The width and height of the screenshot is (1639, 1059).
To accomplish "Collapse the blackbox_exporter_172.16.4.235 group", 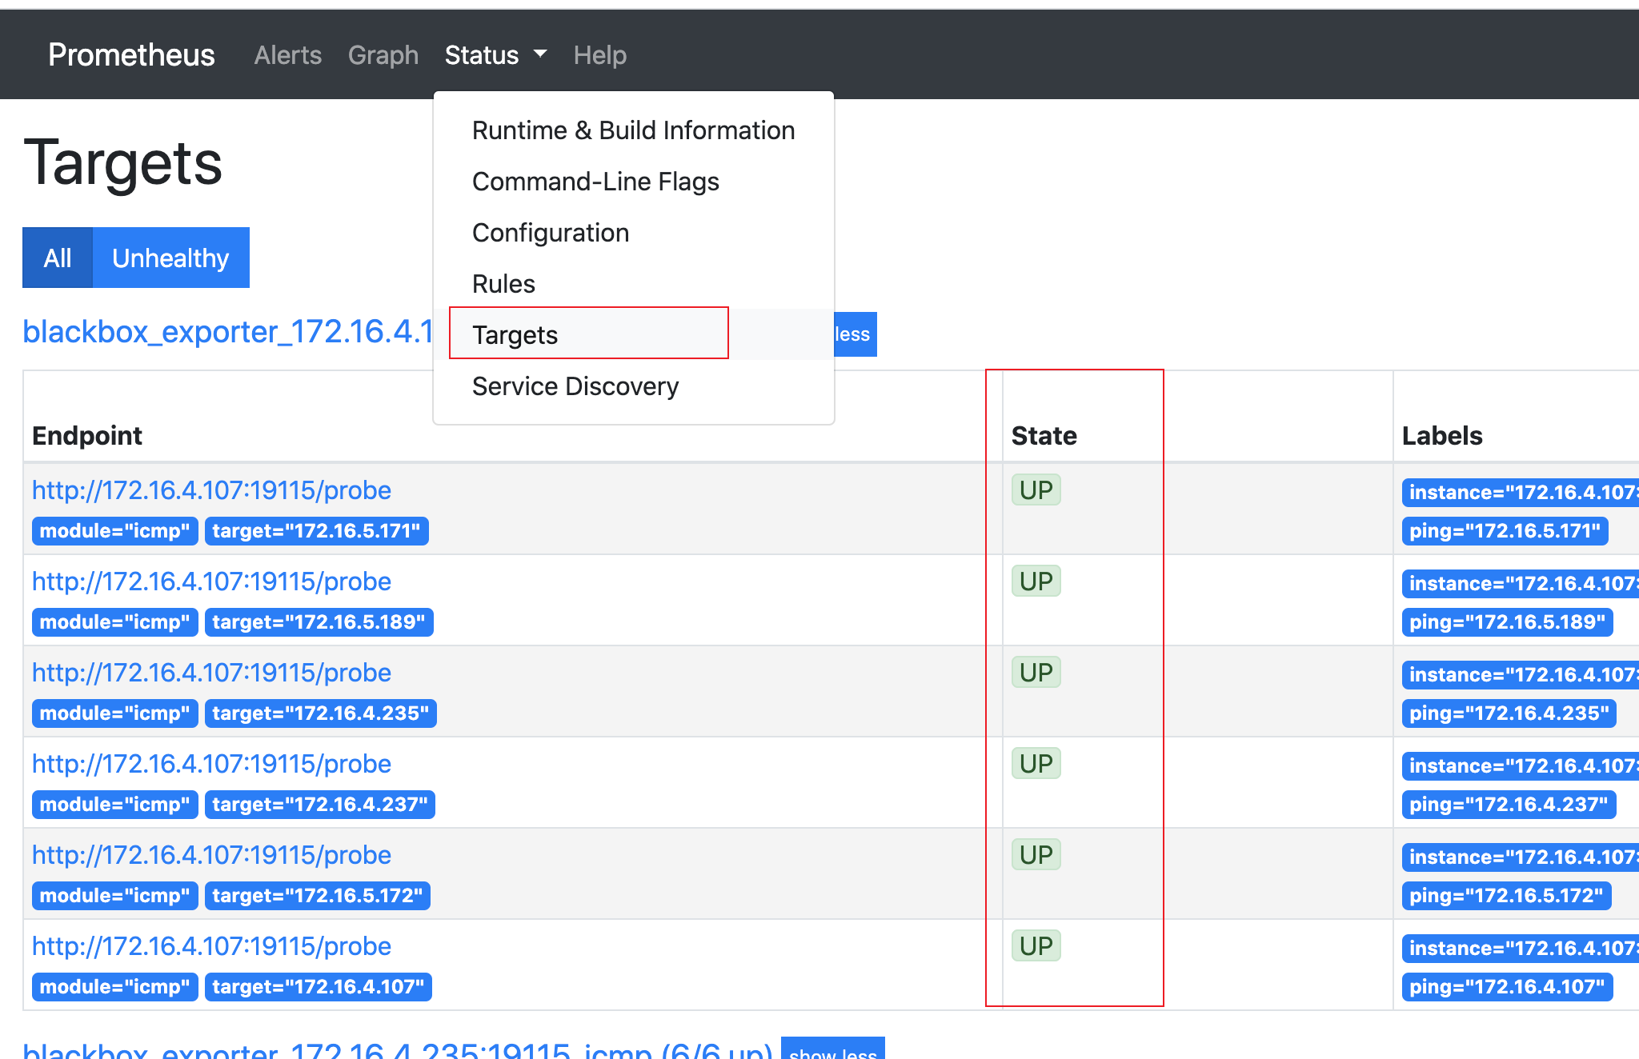I will click(832, 1051).
